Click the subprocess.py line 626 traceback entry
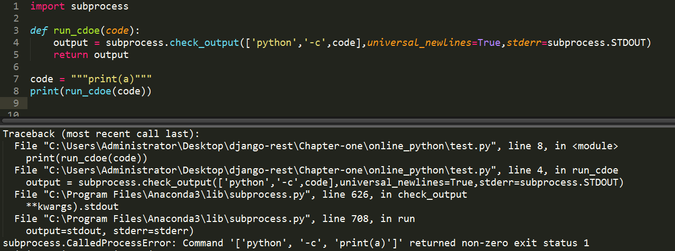 241,195
